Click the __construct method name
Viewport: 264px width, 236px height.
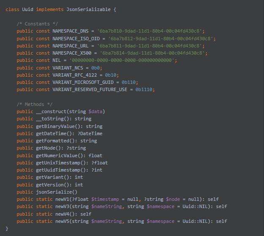(51, 111)
